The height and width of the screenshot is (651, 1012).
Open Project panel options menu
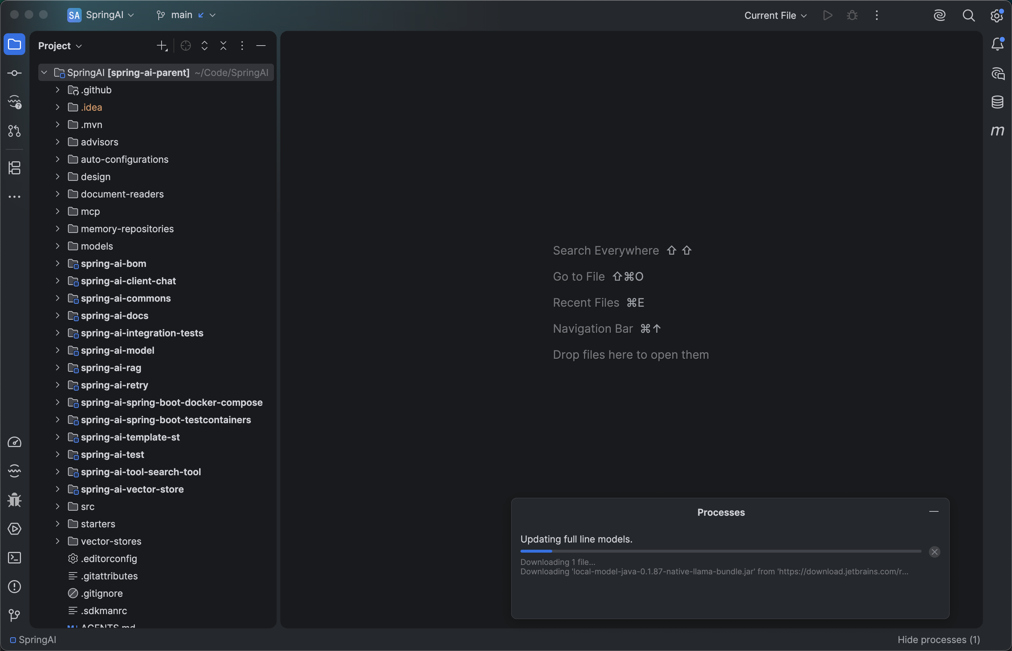pos(242,46)
